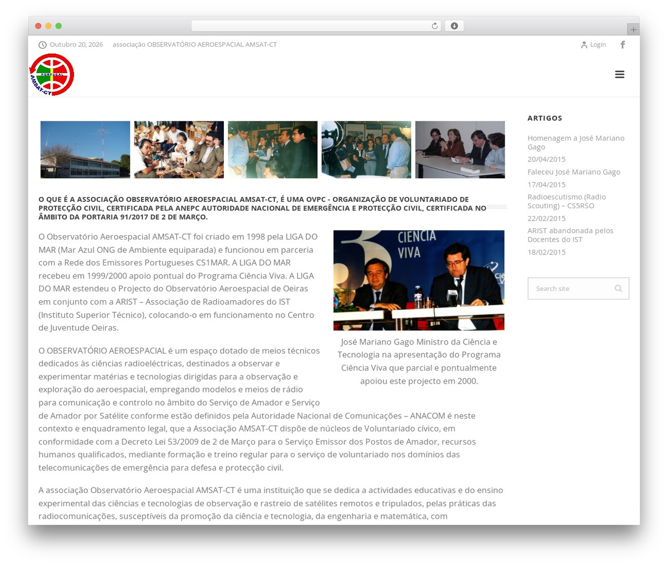Open the hamburger navigation menu
Viewport: 668px width, 565px height.
(x=619, y=75)
